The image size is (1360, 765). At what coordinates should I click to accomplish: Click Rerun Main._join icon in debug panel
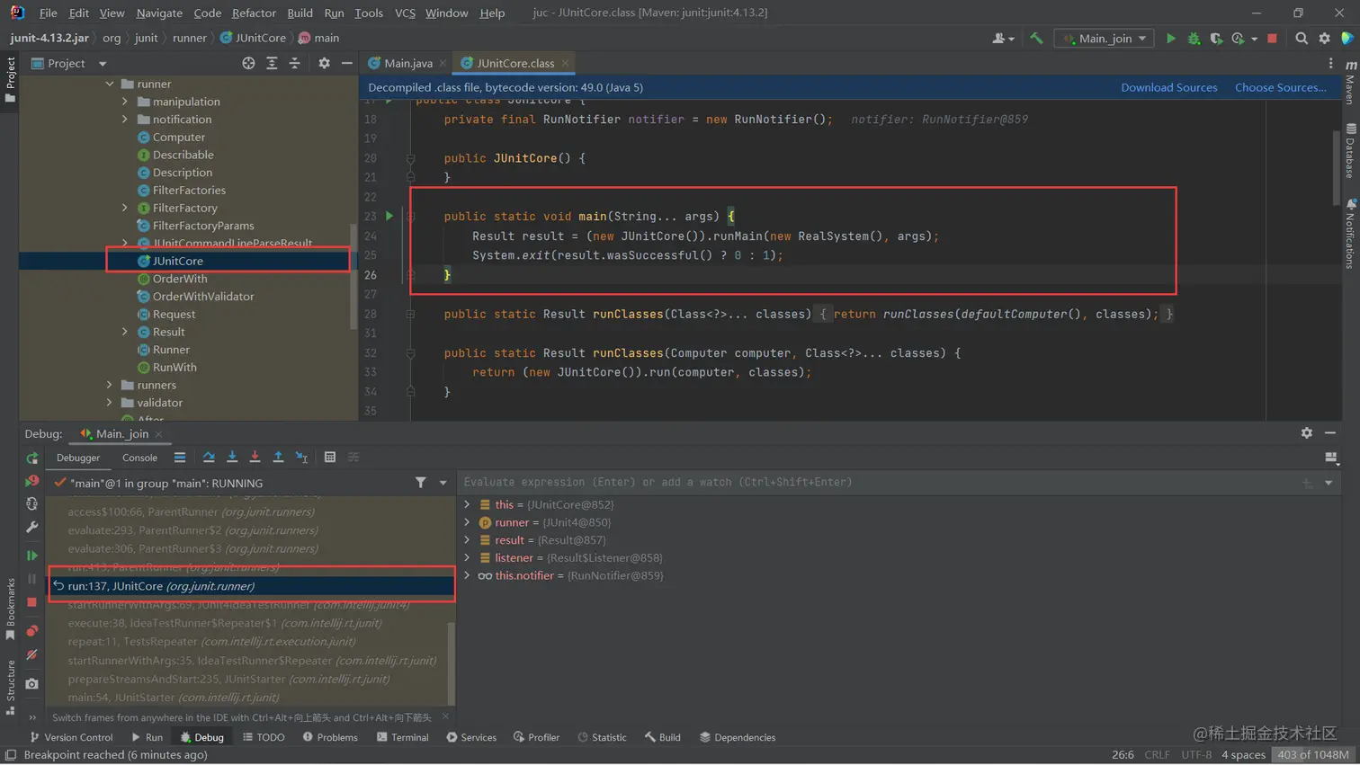pyautogui.click(x=32, y=458)
